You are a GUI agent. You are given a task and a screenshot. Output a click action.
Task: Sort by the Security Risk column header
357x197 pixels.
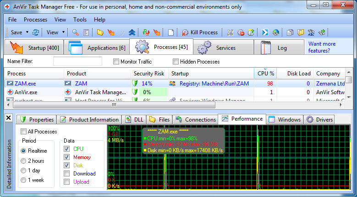click(149, 73)
